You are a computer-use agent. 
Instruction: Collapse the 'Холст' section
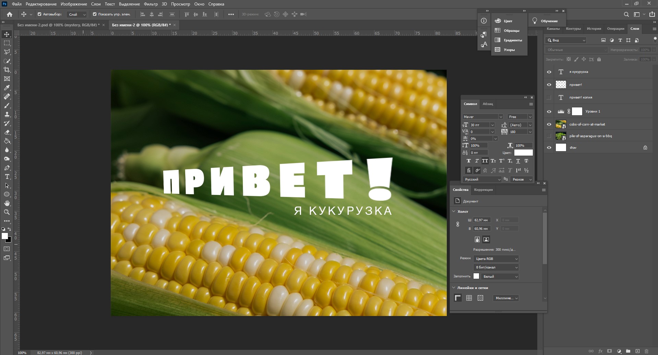coord(454,211)
